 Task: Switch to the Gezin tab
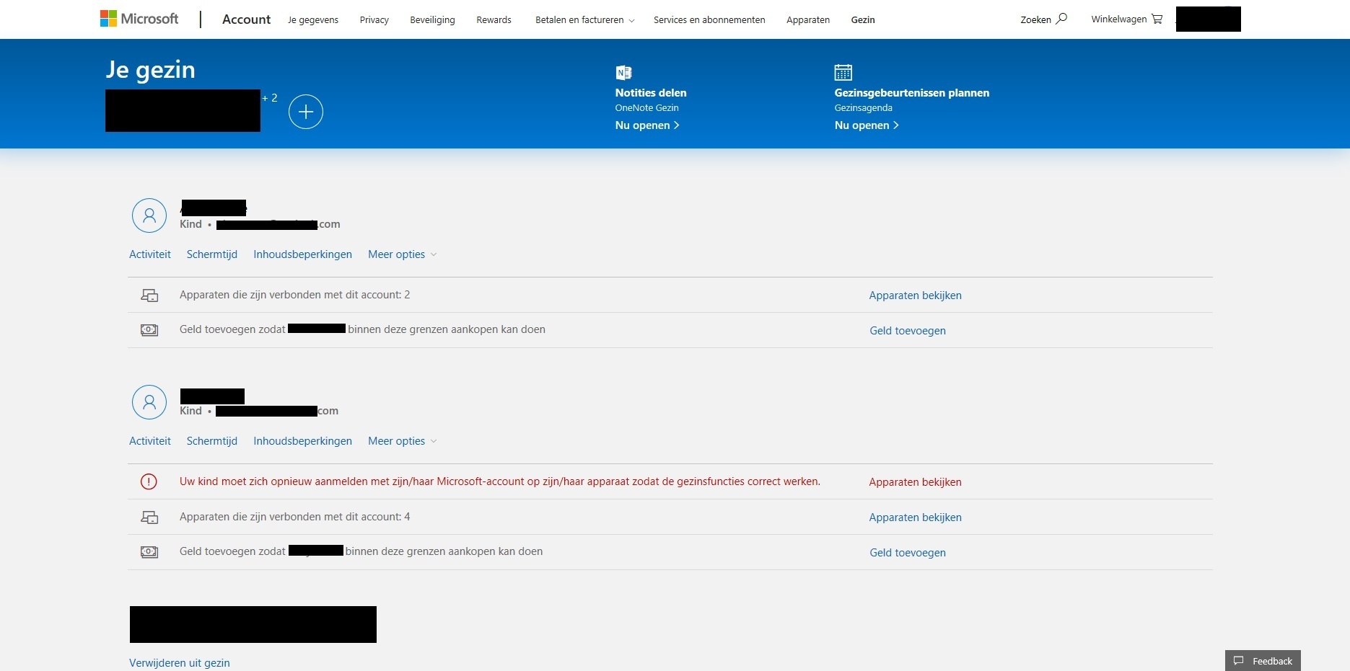click(863, 19)
